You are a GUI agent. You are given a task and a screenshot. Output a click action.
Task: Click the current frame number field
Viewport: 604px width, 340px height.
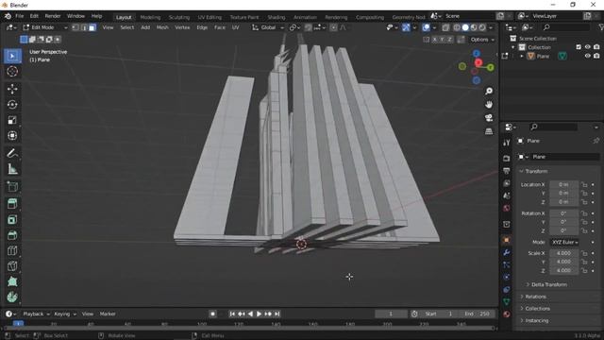point(391,314)
